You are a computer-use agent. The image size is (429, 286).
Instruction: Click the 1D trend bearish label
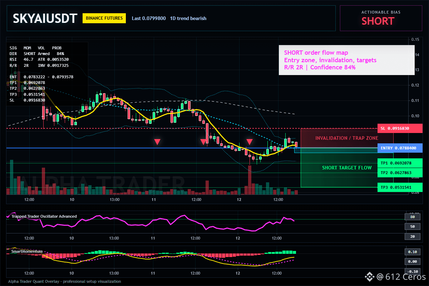[188, 18]
